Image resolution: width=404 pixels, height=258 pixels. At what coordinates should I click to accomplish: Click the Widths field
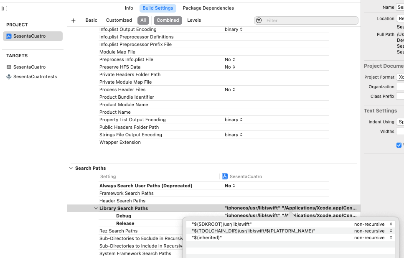400,131
